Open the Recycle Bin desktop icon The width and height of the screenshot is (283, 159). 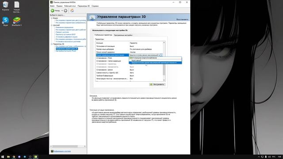click(x=5, y=6)
